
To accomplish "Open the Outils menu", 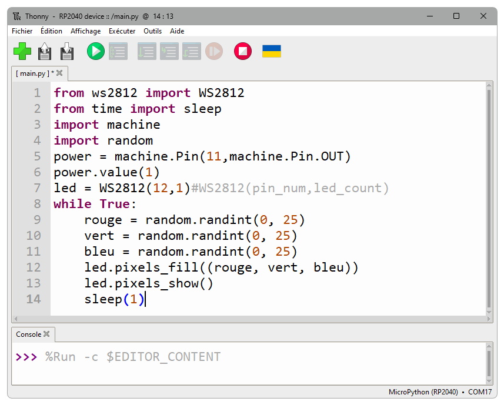I will [x=152, y=31].
